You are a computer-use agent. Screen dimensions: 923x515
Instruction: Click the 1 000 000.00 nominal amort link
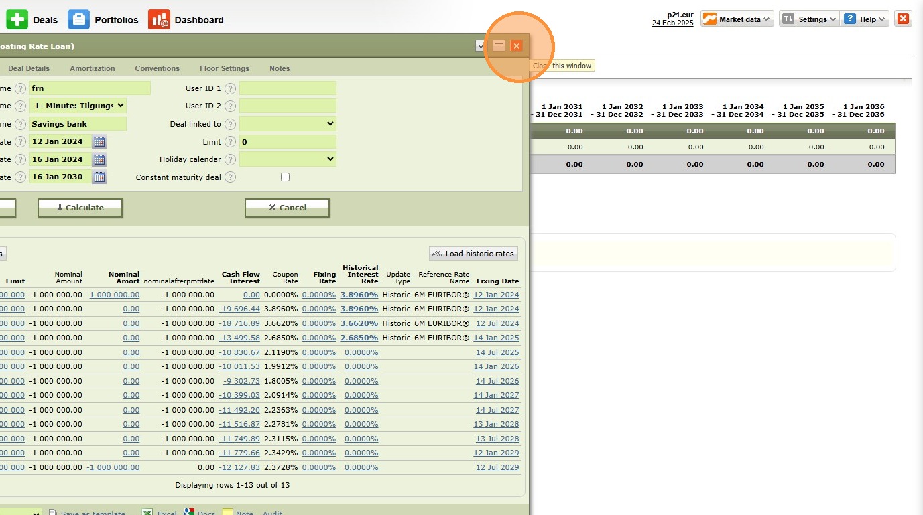(x=115, y=295)
